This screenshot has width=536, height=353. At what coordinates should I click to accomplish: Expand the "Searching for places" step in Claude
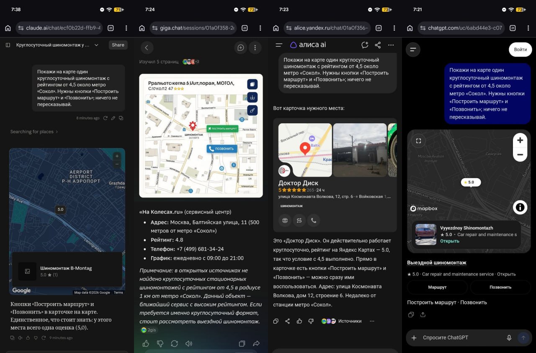[x=34, y=132]
